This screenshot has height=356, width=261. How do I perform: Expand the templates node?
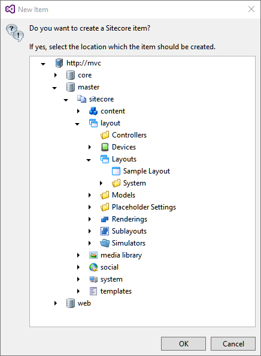point(78,291)
